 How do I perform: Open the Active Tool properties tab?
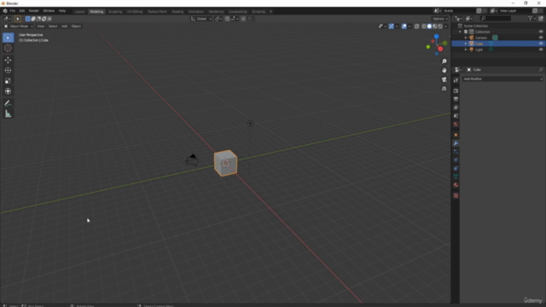456,80
